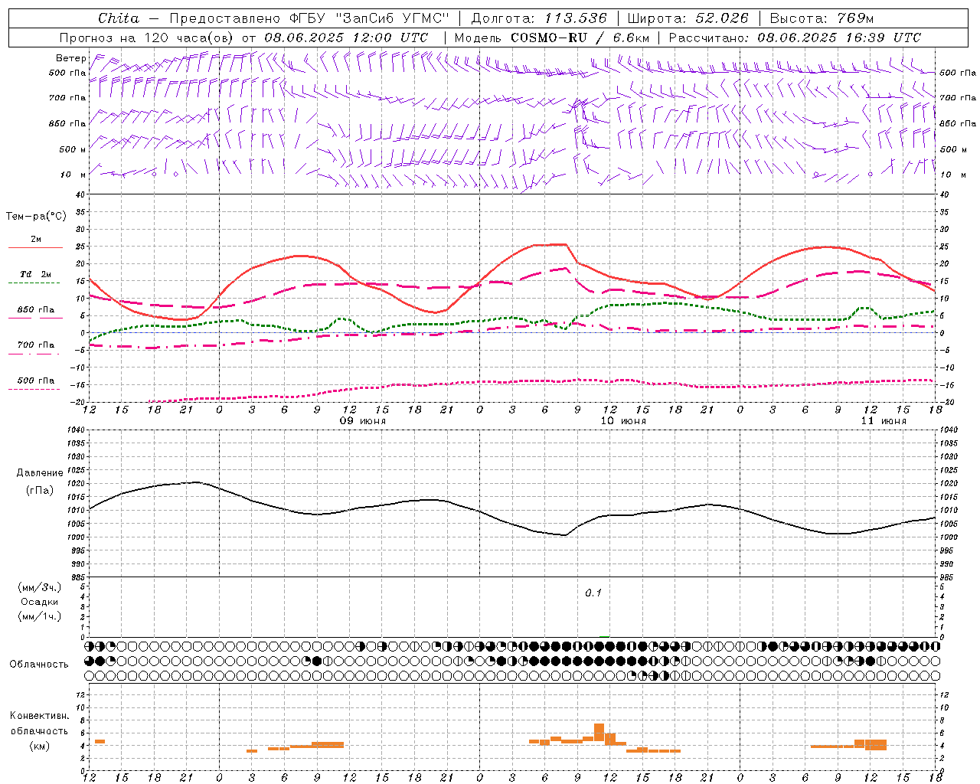Click the computed time "08.06.2025 16:39 UTC"
The width and height of the screenshot is (980, 784).
point(839,38)
